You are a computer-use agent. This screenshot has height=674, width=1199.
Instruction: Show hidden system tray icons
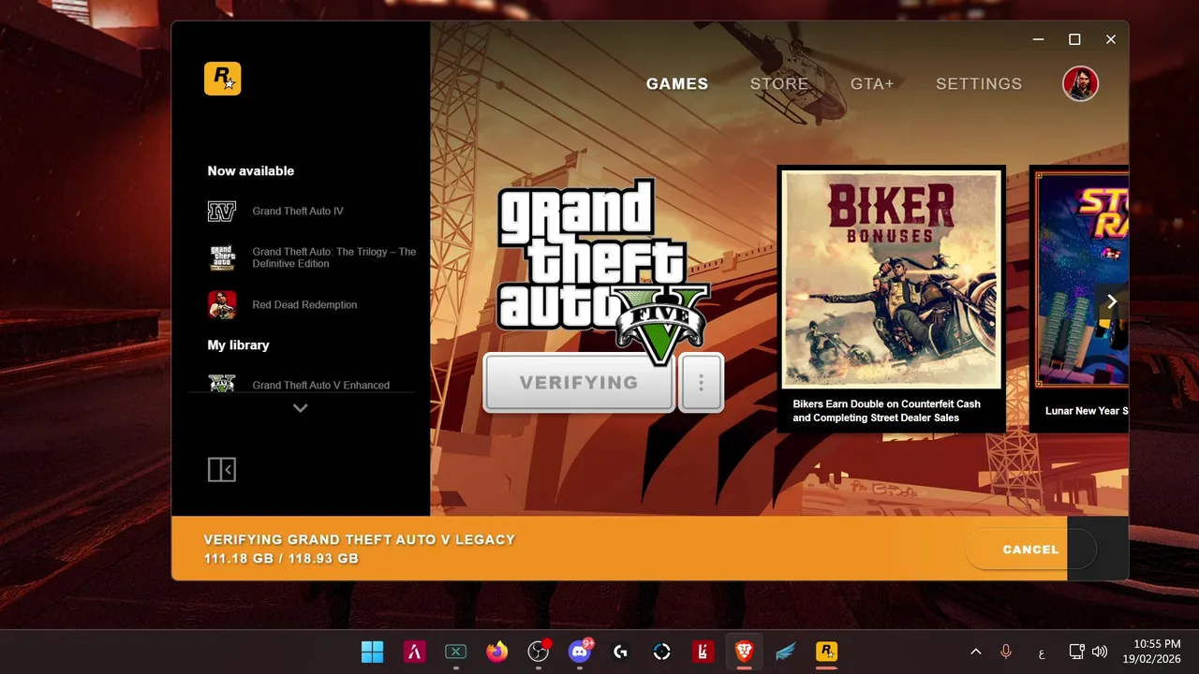coord(975,652)
